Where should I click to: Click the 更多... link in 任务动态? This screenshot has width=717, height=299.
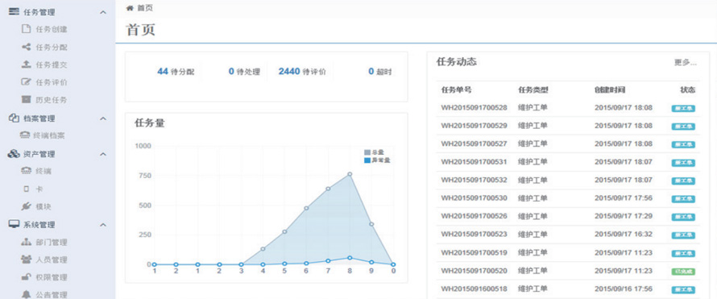tap(686, 63)
